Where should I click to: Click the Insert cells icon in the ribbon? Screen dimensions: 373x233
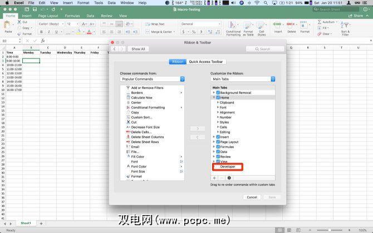click(x=277, y=24)
